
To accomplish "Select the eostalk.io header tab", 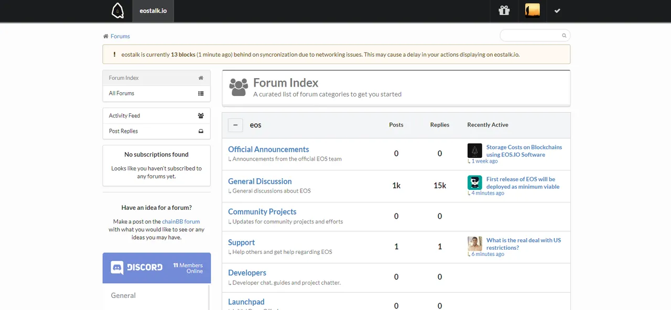I will pyautogui.click(x=153, y=11).
